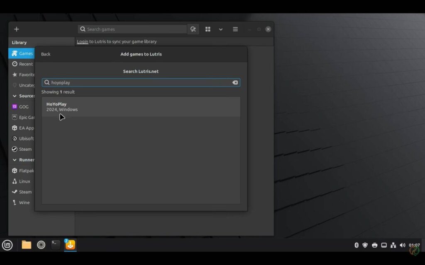Click the 01:07 clock
This screenshot has height=265, width=425.
(x=414, y=245)
